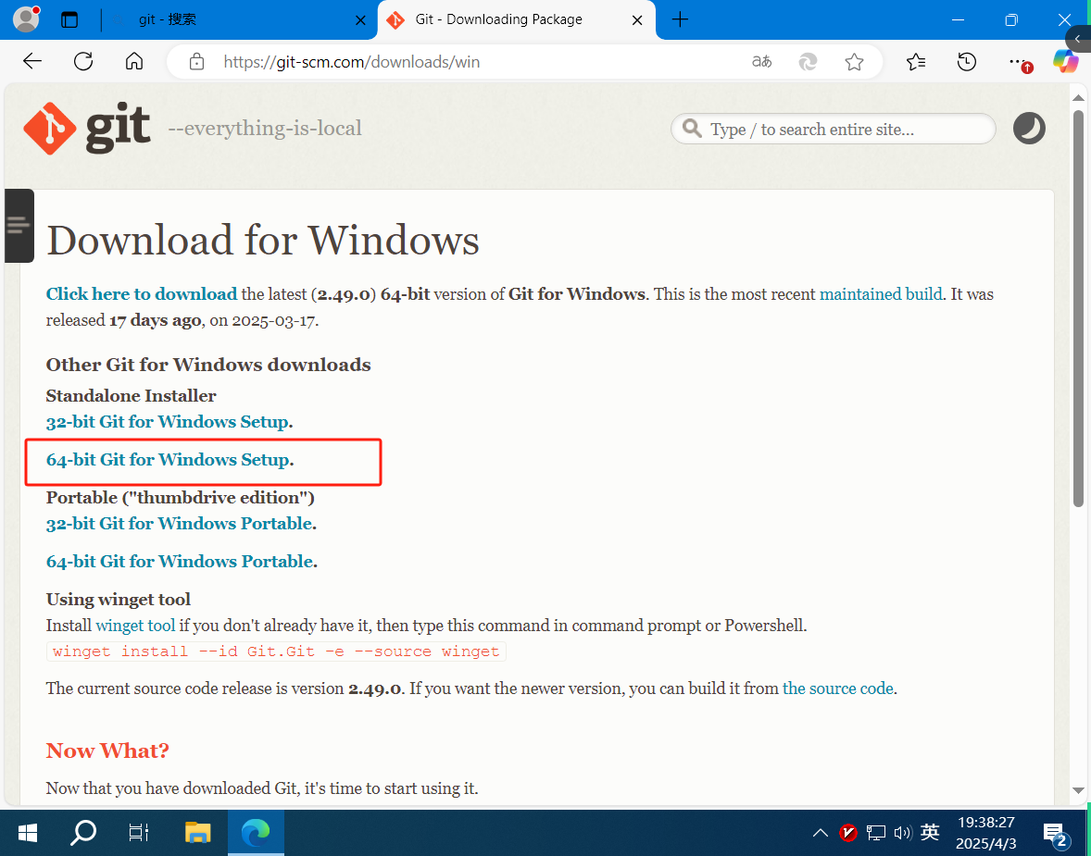Open browser history
Screen dimensions: 1091x856
tap(967, 62)
